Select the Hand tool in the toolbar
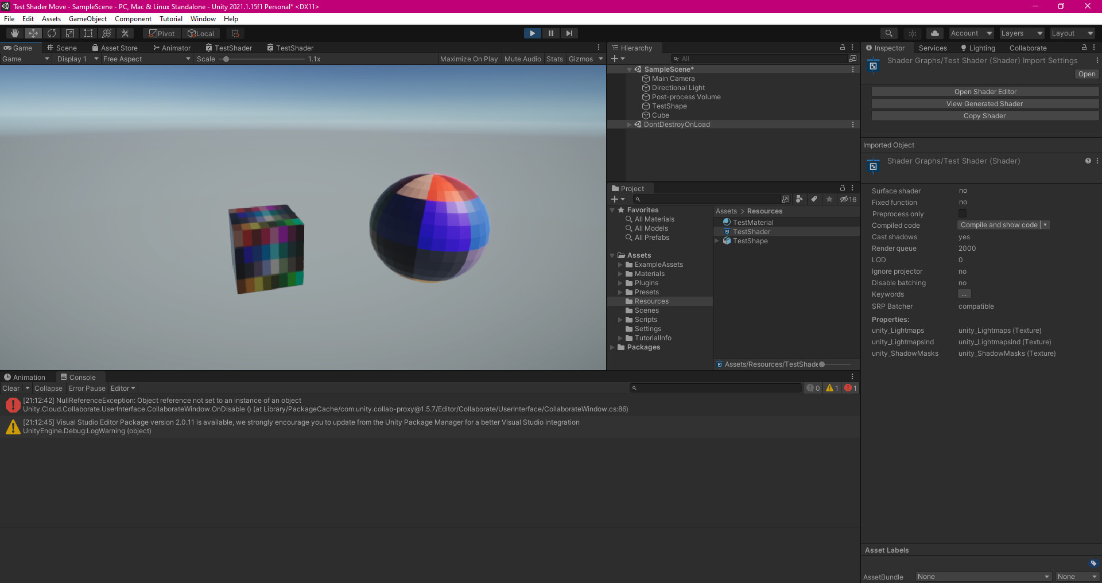The width and height of the screenshot is (1102, 583). tap(14, 33)
